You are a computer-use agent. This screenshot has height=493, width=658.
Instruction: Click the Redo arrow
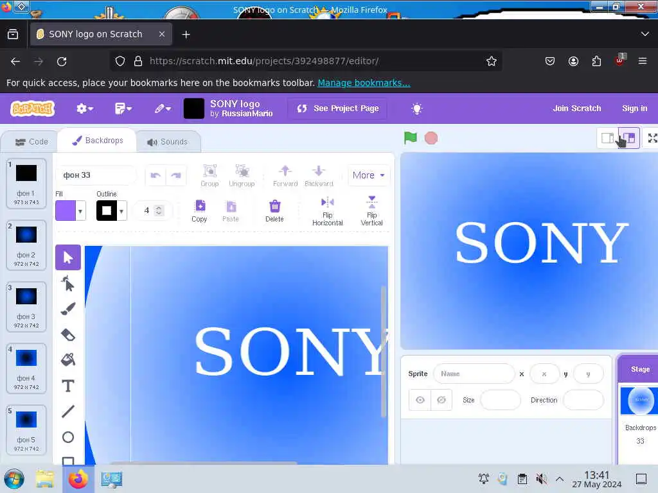point(176,175)
